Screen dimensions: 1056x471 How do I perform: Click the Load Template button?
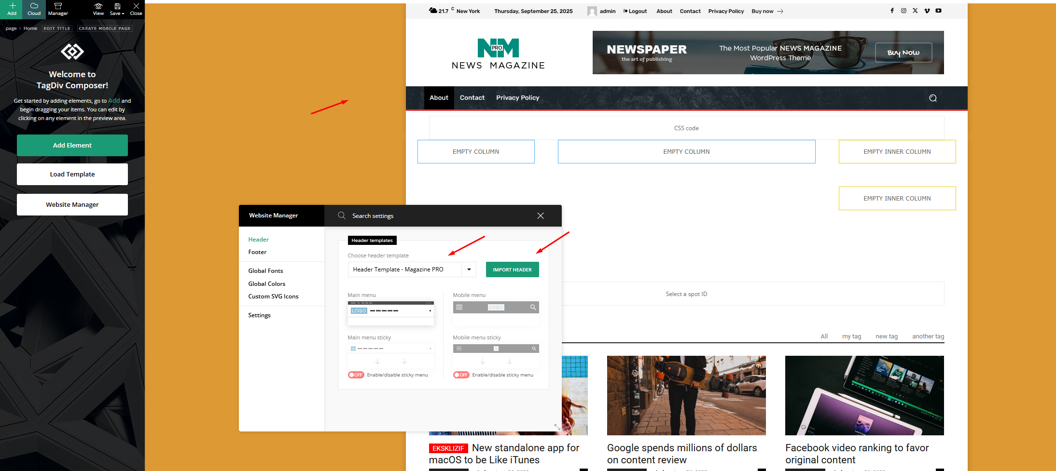click(72, 174)
